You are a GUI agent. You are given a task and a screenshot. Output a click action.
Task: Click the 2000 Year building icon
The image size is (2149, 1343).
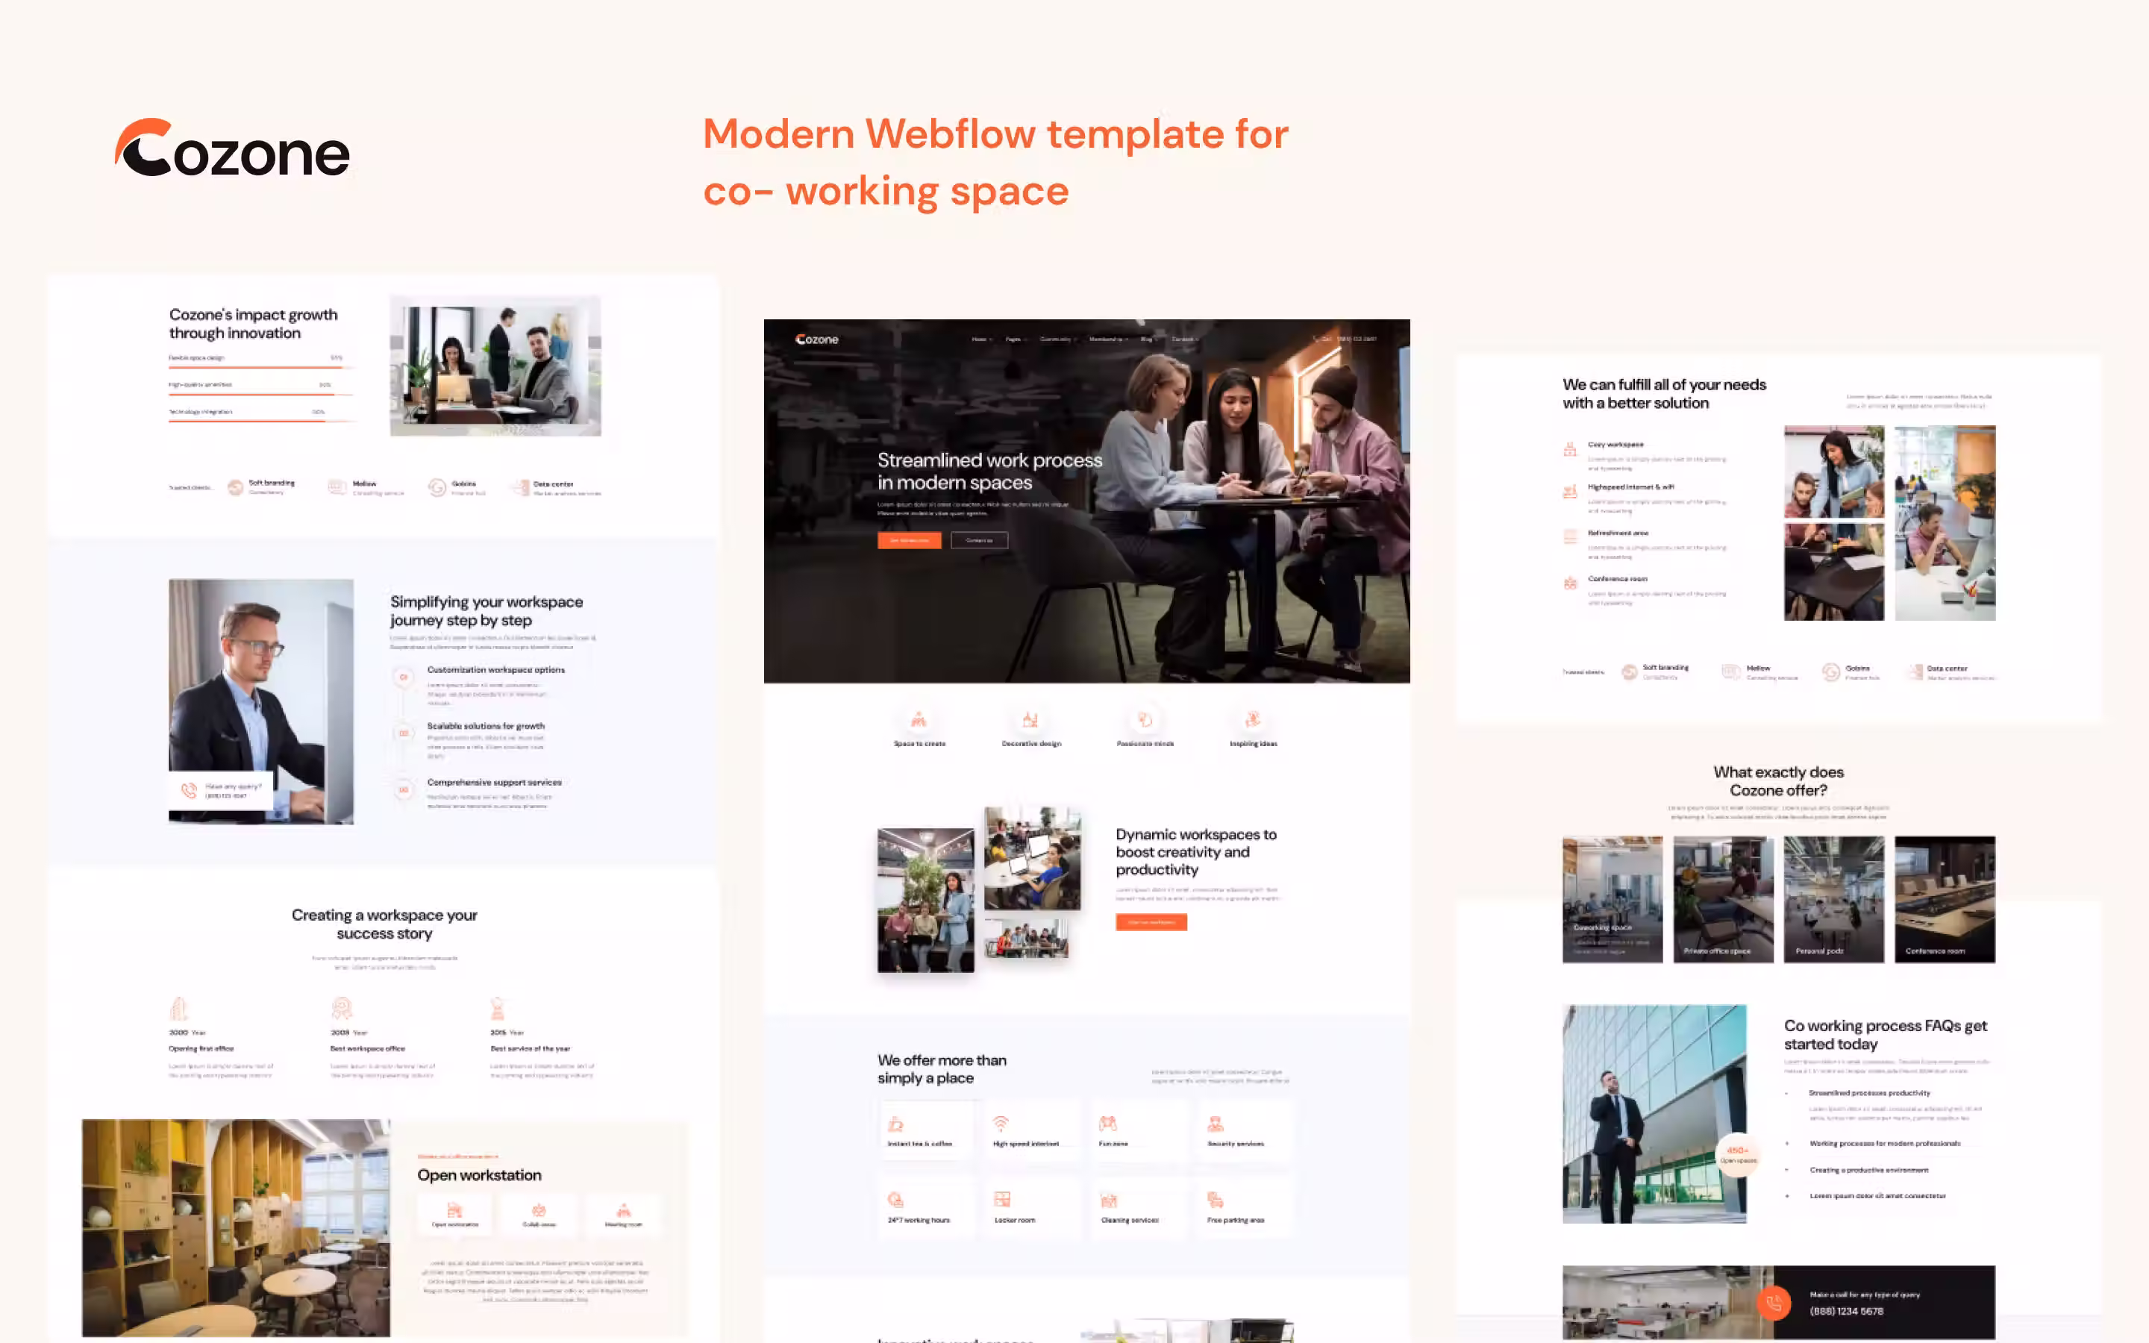click(178, 1008)
